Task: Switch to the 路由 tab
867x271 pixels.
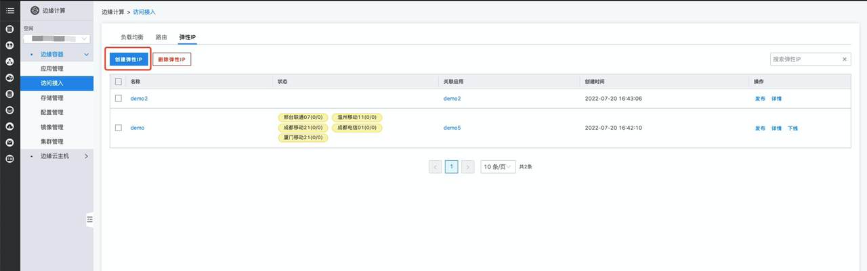Action: point(161,37)
